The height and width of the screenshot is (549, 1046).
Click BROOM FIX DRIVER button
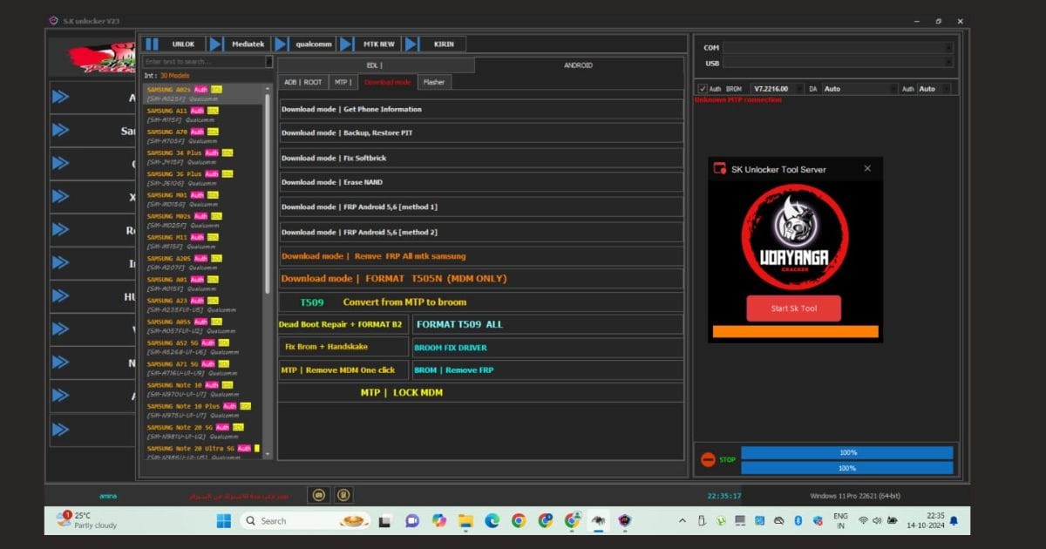tap(547, 347)
